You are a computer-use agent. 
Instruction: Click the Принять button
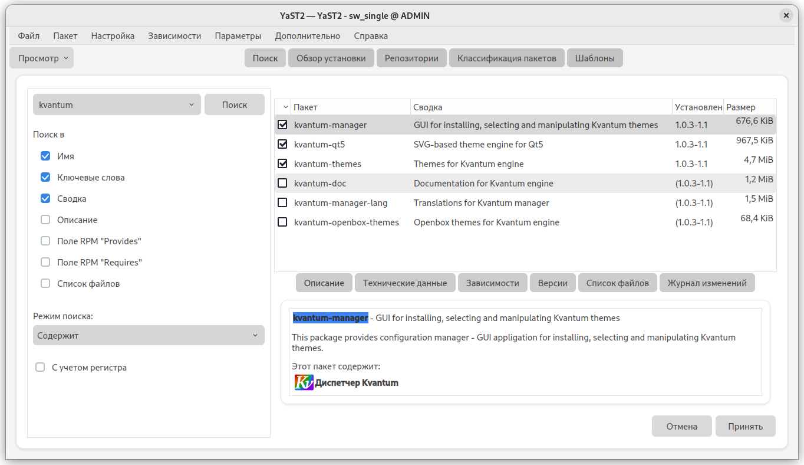click(746, 426)
